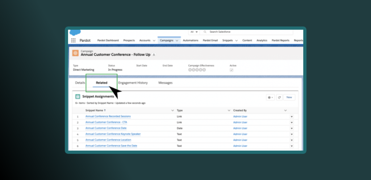Open row actions for Save the Date snippet
This screenshot has width=371, height=180.
point(292,146)
